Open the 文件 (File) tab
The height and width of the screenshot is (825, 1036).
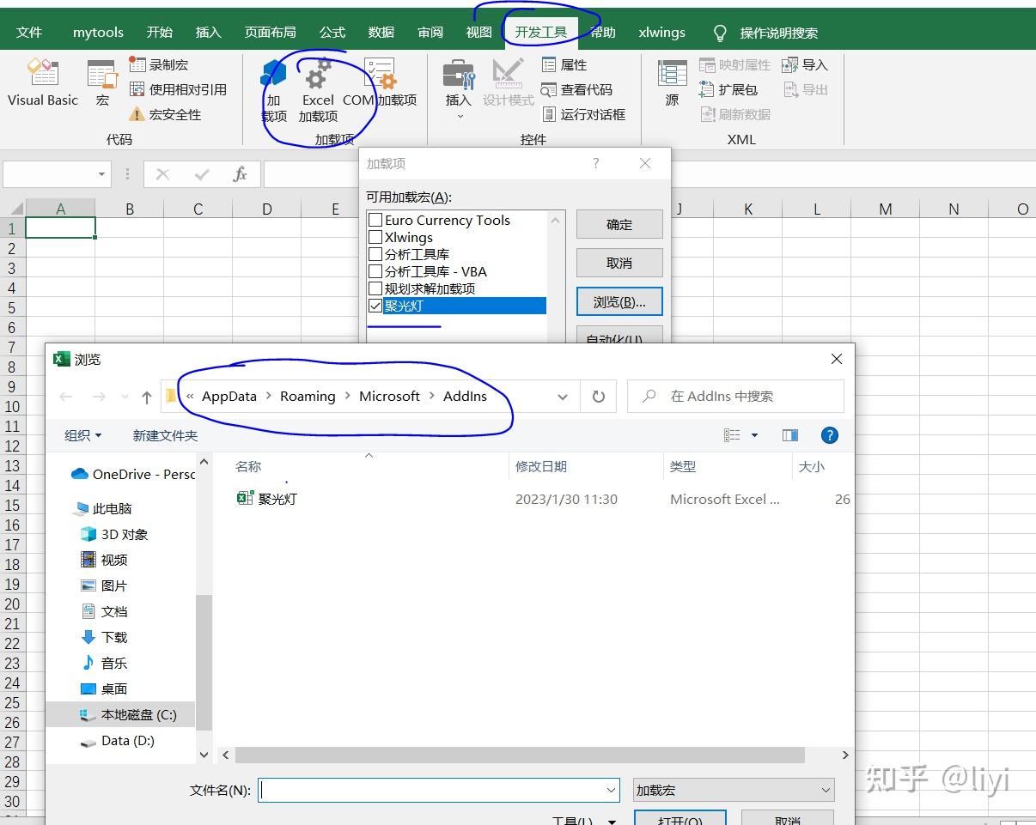coord(29,33)
